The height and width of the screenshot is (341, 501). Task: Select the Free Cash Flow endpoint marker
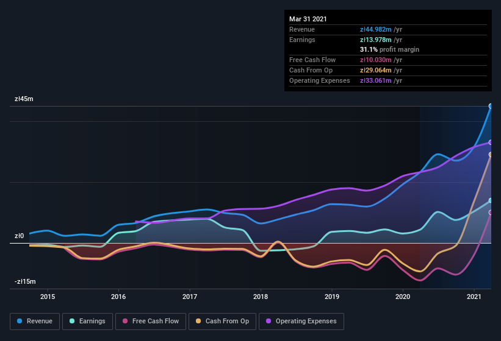[491, 213]
